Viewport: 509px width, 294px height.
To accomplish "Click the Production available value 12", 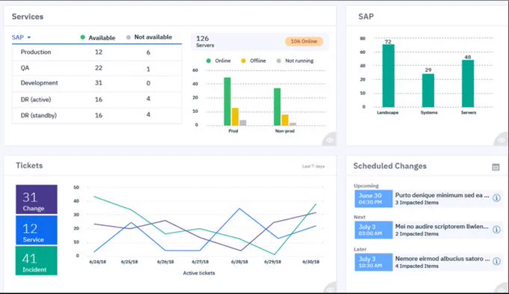I will [x=99, y=52].
